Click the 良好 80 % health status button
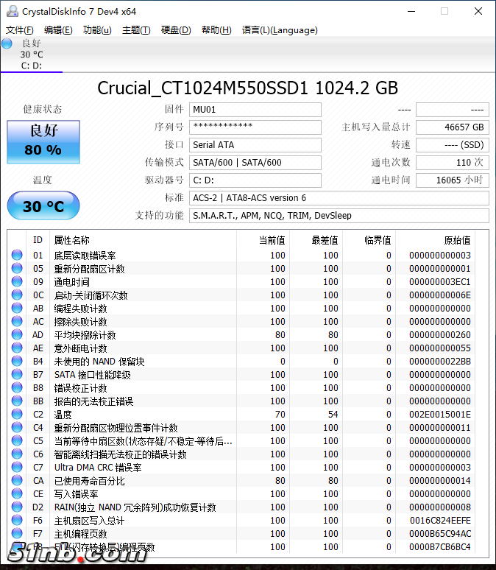This screenshot has width=496, height=570. [43, 141]
